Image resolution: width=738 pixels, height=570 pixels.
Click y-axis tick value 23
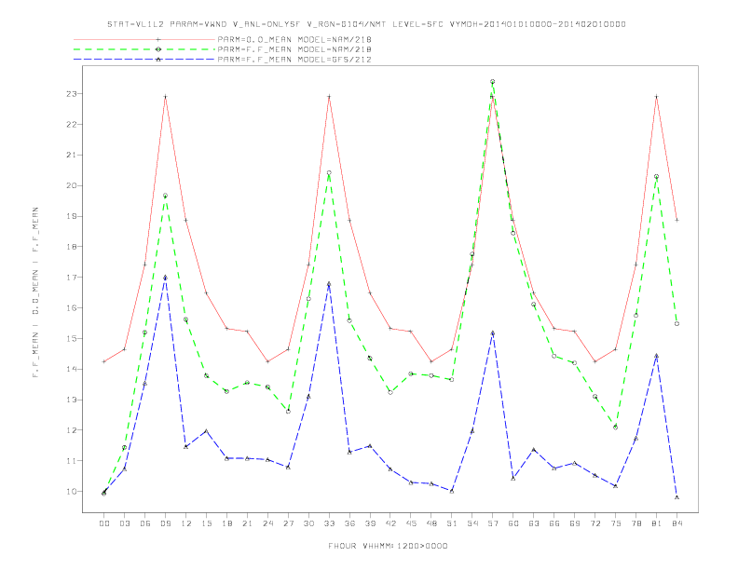click(x=71, y=93)
